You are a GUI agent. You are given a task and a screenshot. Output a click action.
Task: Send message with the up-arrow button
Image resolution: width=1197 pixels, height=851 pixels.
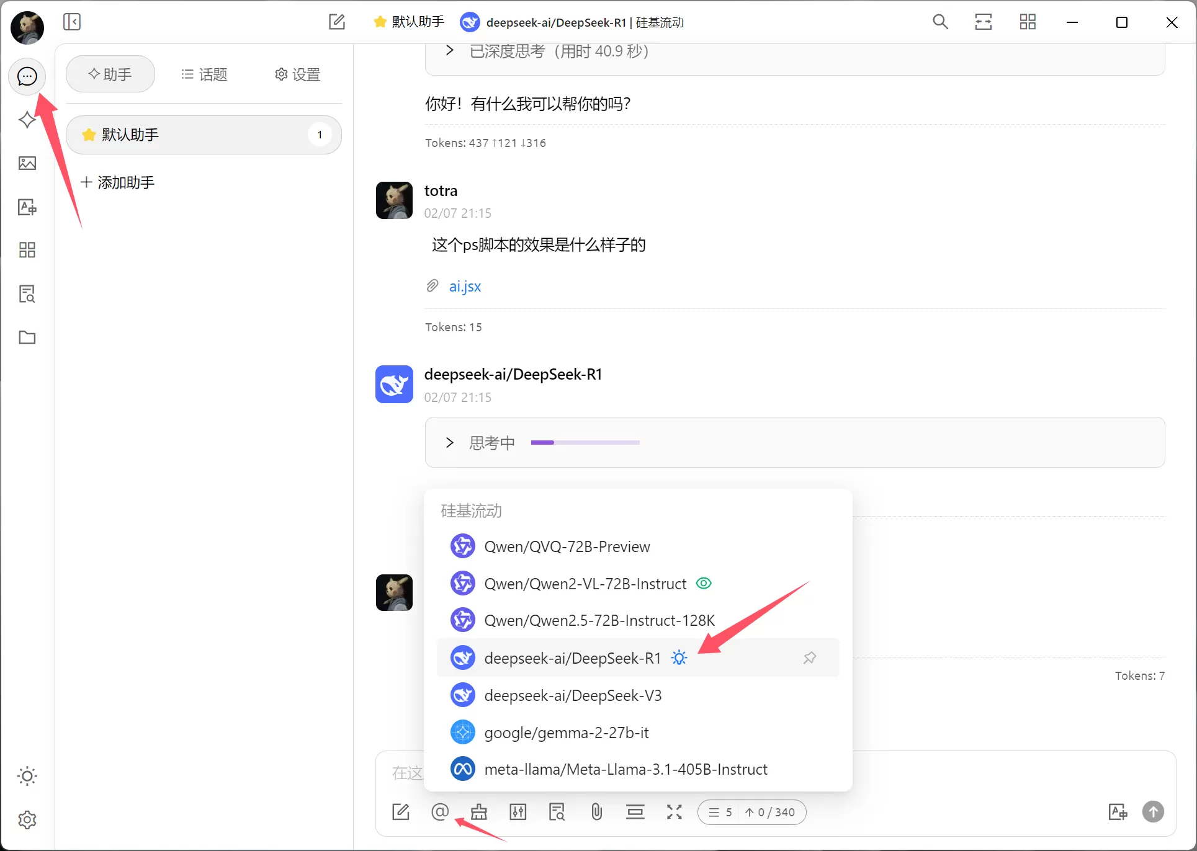click(1154, 812)
